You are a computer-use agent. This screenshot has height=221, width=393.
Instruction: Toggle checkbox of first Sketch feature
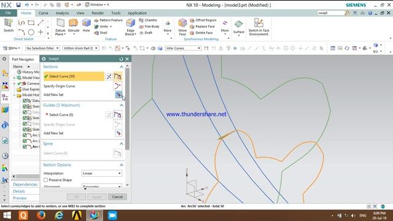[x=25, y=106]
